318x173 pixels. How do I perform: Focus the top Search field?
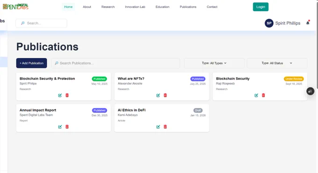coord(41,23)
